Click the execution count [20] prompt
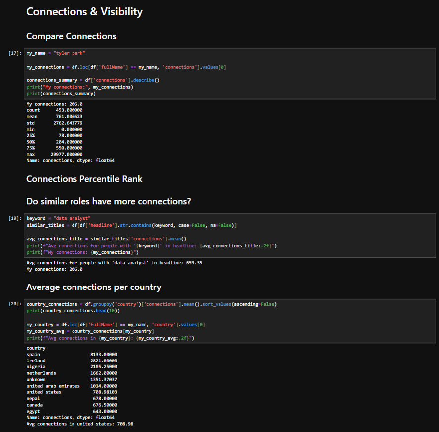 pos(14,304)
